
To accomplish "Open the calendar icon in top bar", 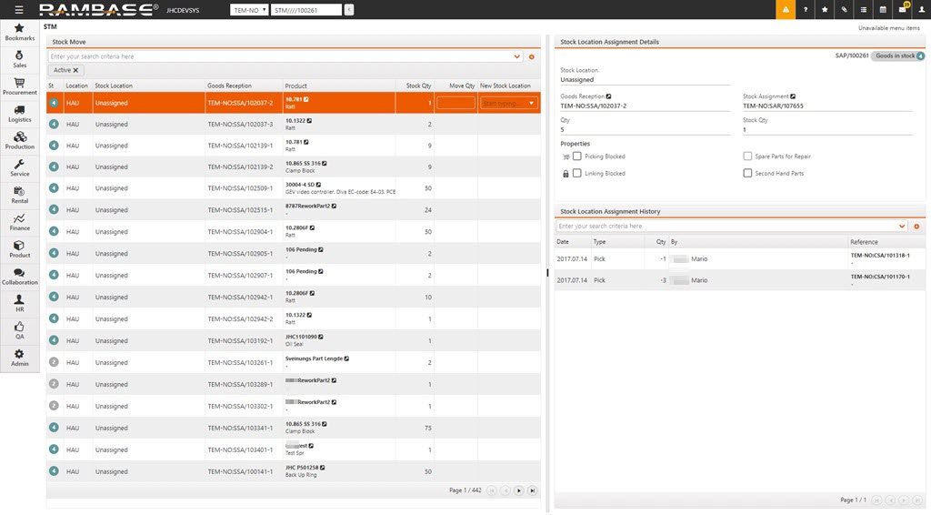I will click(x=883, y=9).
